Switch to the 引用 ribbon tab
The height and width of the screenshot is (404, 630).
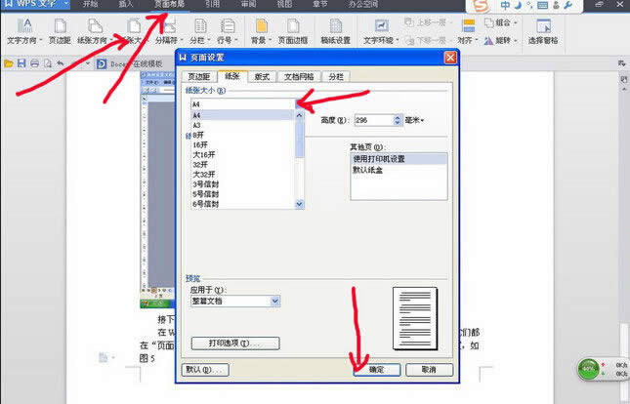(212, 5)
